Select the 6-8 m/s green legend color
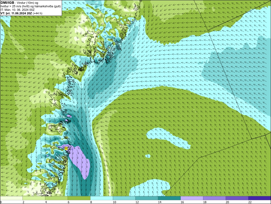 click(x=79, y=198)
